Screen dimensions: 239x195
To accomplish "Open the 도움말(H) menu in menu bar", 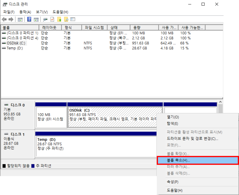I will click(x=60, y=12).
